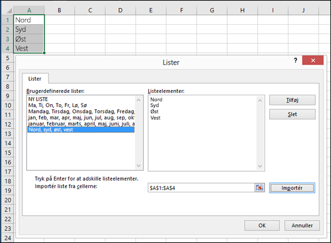Viewport: 331px width, 243px height.
Task: Select cell E2 in the worksheet
Action: (x=151, y=29)
